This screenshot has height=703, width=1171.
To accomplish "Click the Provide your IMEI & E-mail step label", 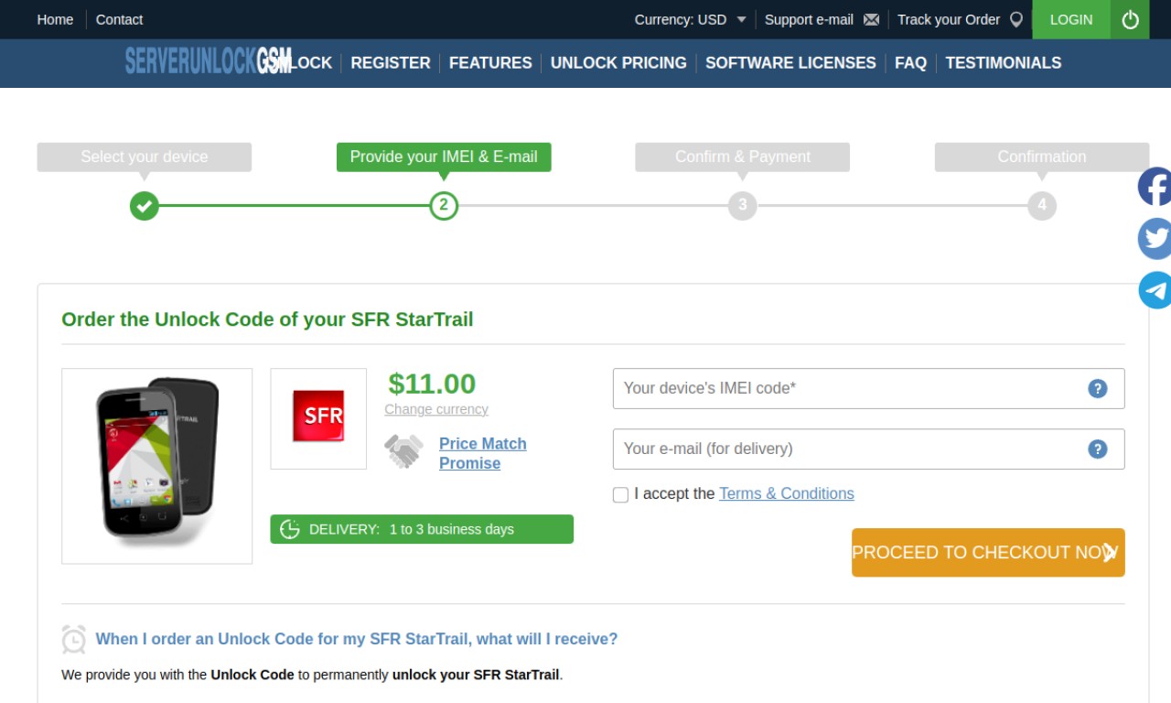I will click(444, 157).
